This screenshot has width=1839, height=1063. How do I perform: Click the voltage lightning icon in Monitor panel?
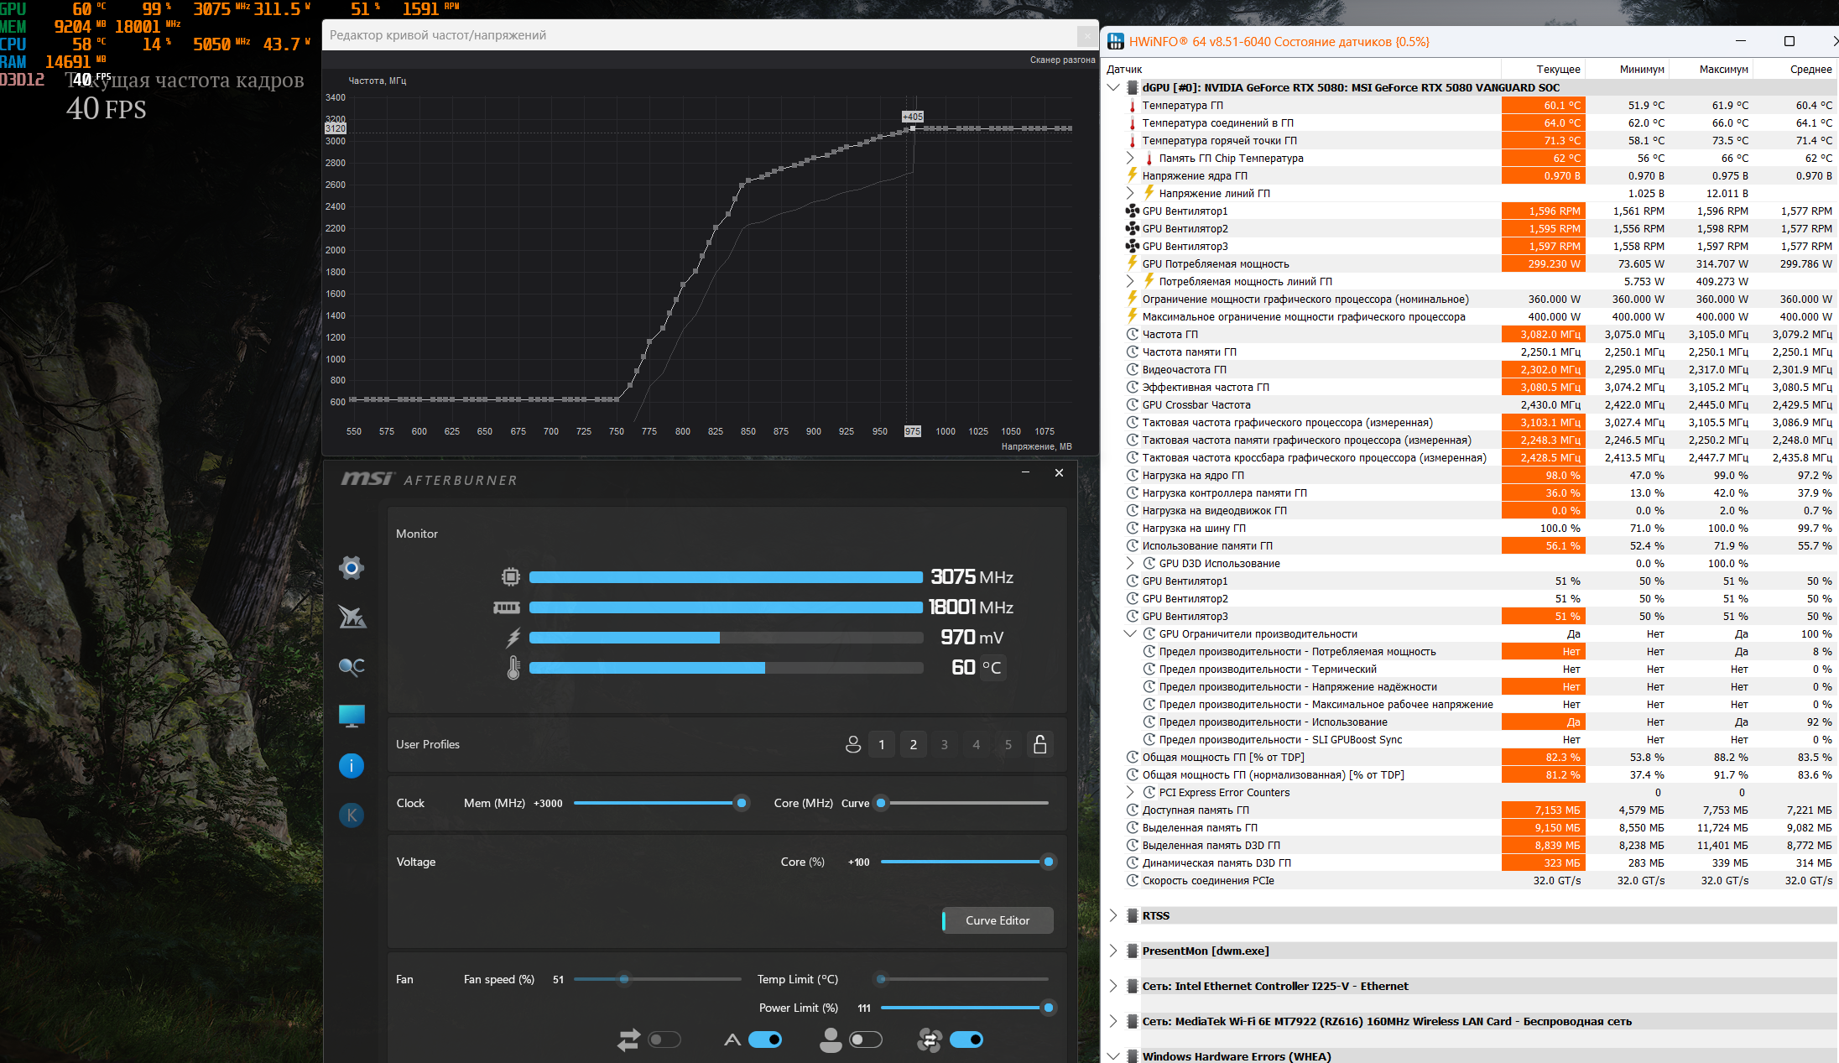[x=513, y=638]
